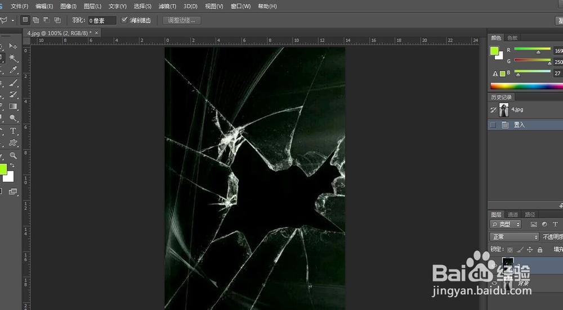This screenshot has height=310, width=563.
Task: Select the 置入 history state
Action: click(526, 125)
